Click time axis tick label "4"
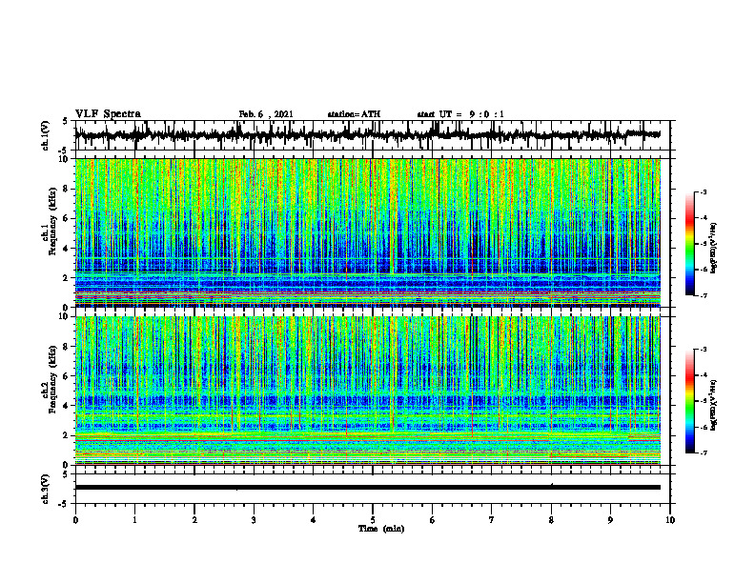 (314, 520)
